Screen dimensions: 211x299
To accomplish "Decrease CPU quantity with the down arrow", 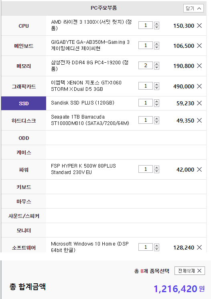I will 156,27.
